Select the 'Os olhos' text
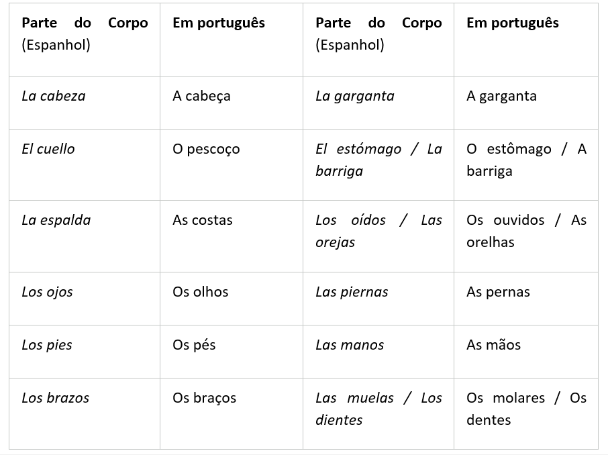This screenshot has height=455, width=608. pyautogui.click(x=201, y=292)
